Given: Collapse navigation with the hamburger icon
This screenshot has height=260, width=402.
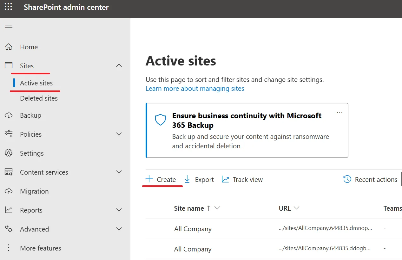Looking at the screenshot, I should pos(9,28).
